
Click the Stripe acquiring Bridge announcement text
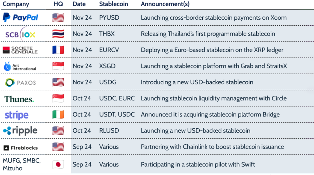pyautogui.click(x=210, y=115)
